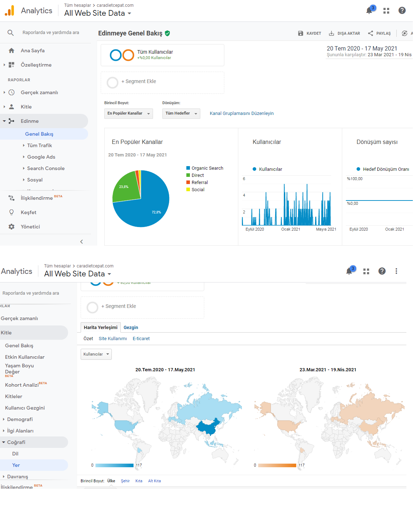Viewport: 420px width, 517px height.
Task: Open the En Popüler Kanallar dropdown
Action: point(129,113)
